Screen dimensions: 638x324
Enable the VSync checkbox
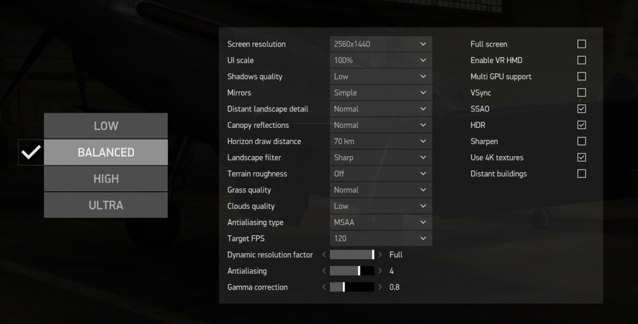click(581, 92)
